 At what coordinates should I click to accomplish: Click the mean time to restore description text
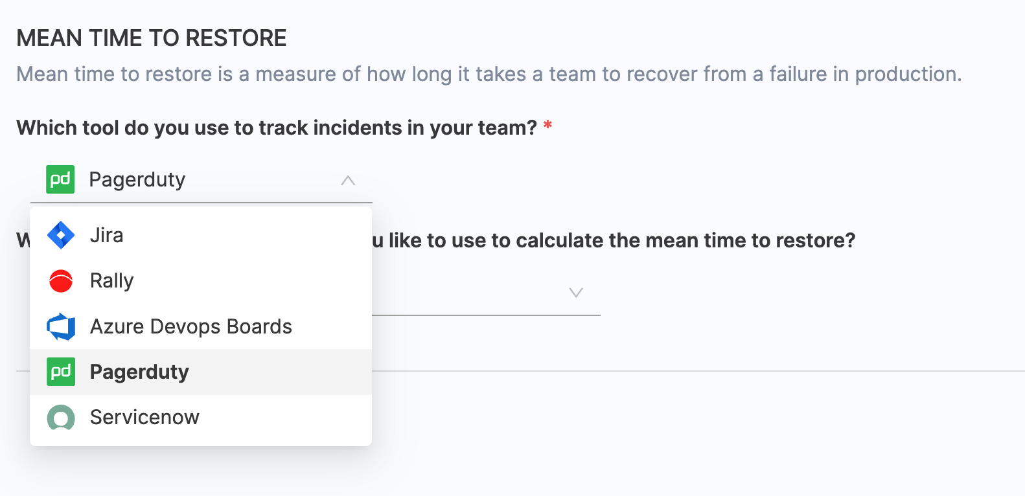(x=489, y=74)
